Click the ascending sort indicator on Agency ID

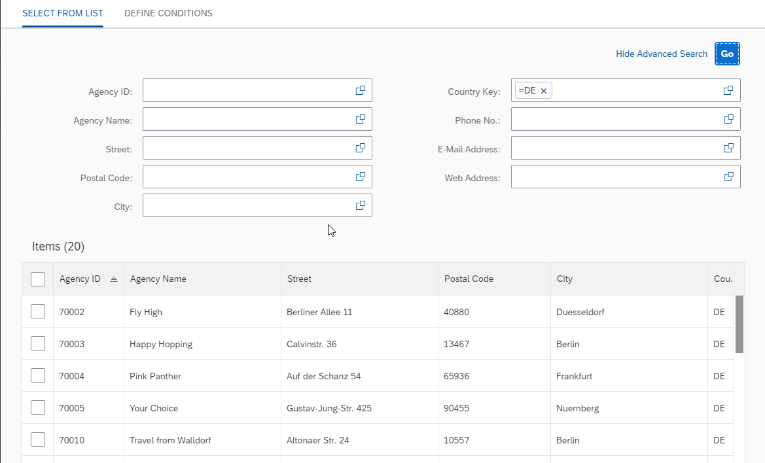click(114, 279)
